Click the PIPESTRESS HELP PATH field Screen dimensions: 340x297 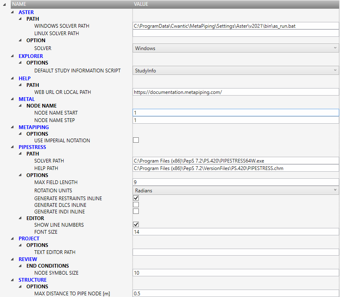tap(236, 168)
